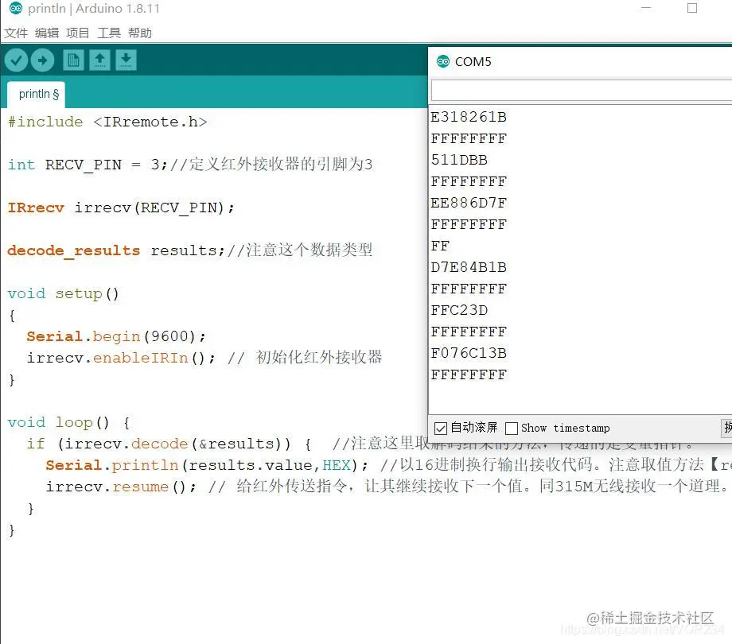Image resolution: width=732 pixels, height=644 pixels.
Task: Open the 工具 menu
Action: tap(109, 33)
